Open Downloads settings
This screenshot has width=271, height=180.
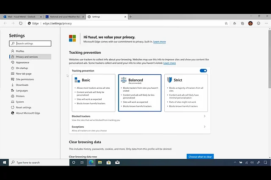point(30,85)
